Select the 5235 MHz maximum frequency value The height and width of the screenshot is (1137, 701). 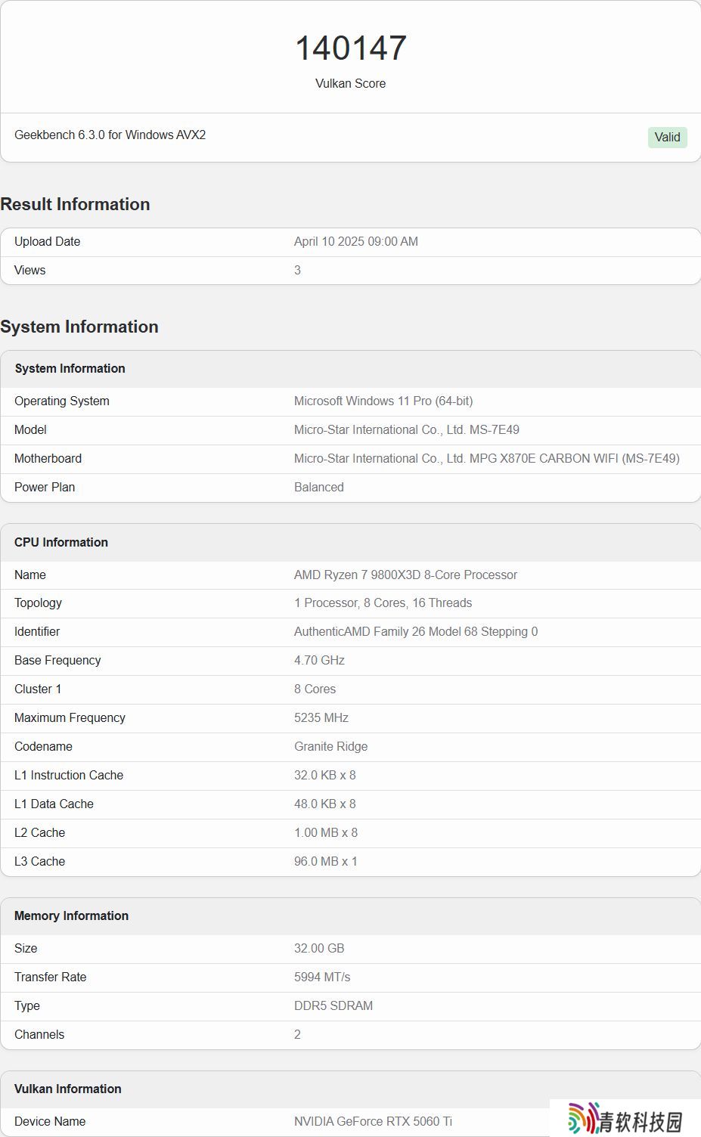[x=321, y=718]
